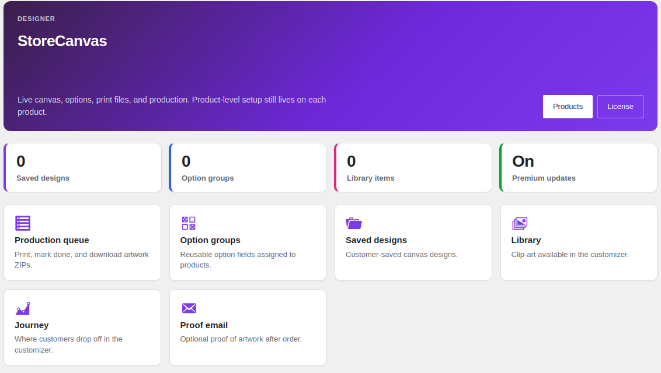Select the 0 Saved designs stat card
661x373 pixels.
[x=83, y=168]
